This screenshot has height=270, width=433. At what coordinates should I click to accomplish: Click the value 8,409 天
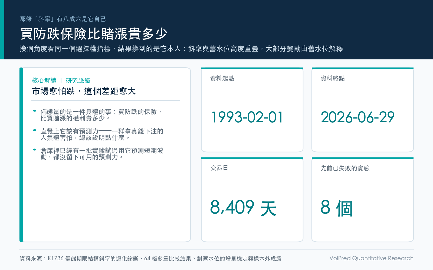point(243,208)
